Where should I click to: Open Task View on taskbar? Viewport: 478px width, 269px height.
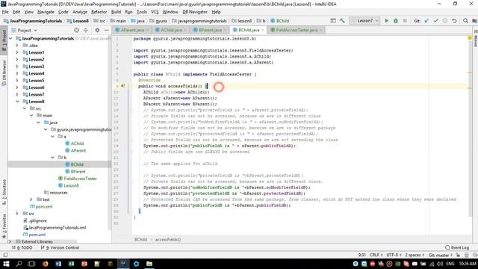pyautogui.click(x=31, y=264)
